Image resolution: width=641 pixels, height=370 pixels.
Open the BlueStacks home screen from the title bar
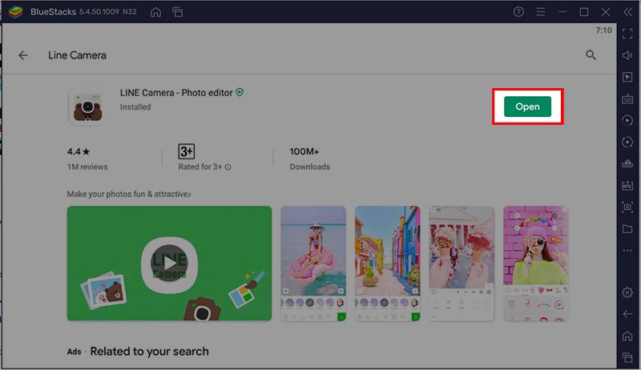coord(155,12)
